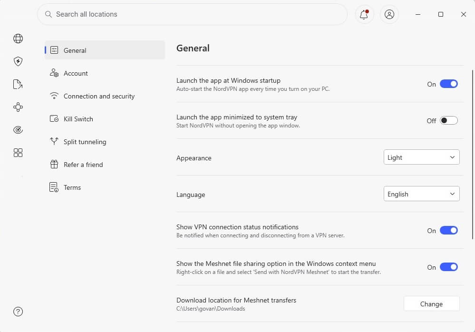Minimize the NordVPN window

click(418, 14)
